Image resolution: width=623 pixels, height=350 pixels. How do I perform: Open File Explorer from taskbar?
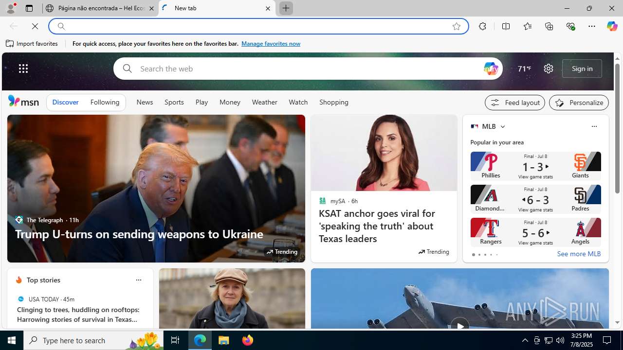(x=224, y=340)
